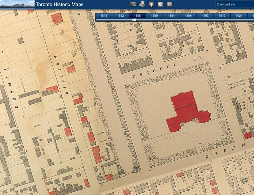Select the 1924 map year
Screen dimensions: 254x195
tap(239, 15)
